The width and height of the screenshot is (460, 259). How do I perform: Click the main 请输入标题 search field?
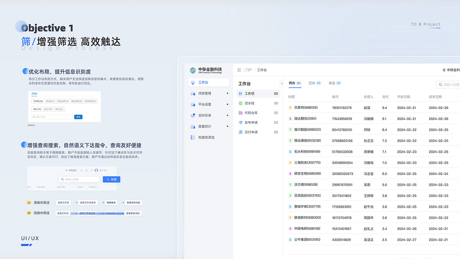[448, 85]
